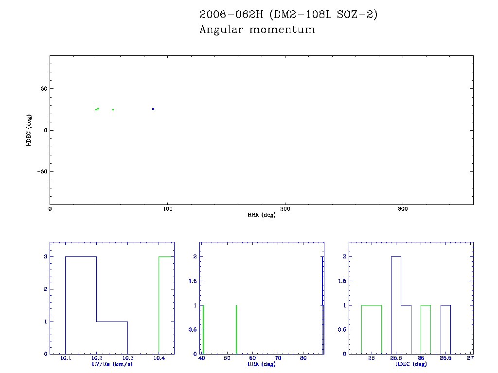
Task: Click the HV/Re (km/s) axis label
Action: click(112, 364)
